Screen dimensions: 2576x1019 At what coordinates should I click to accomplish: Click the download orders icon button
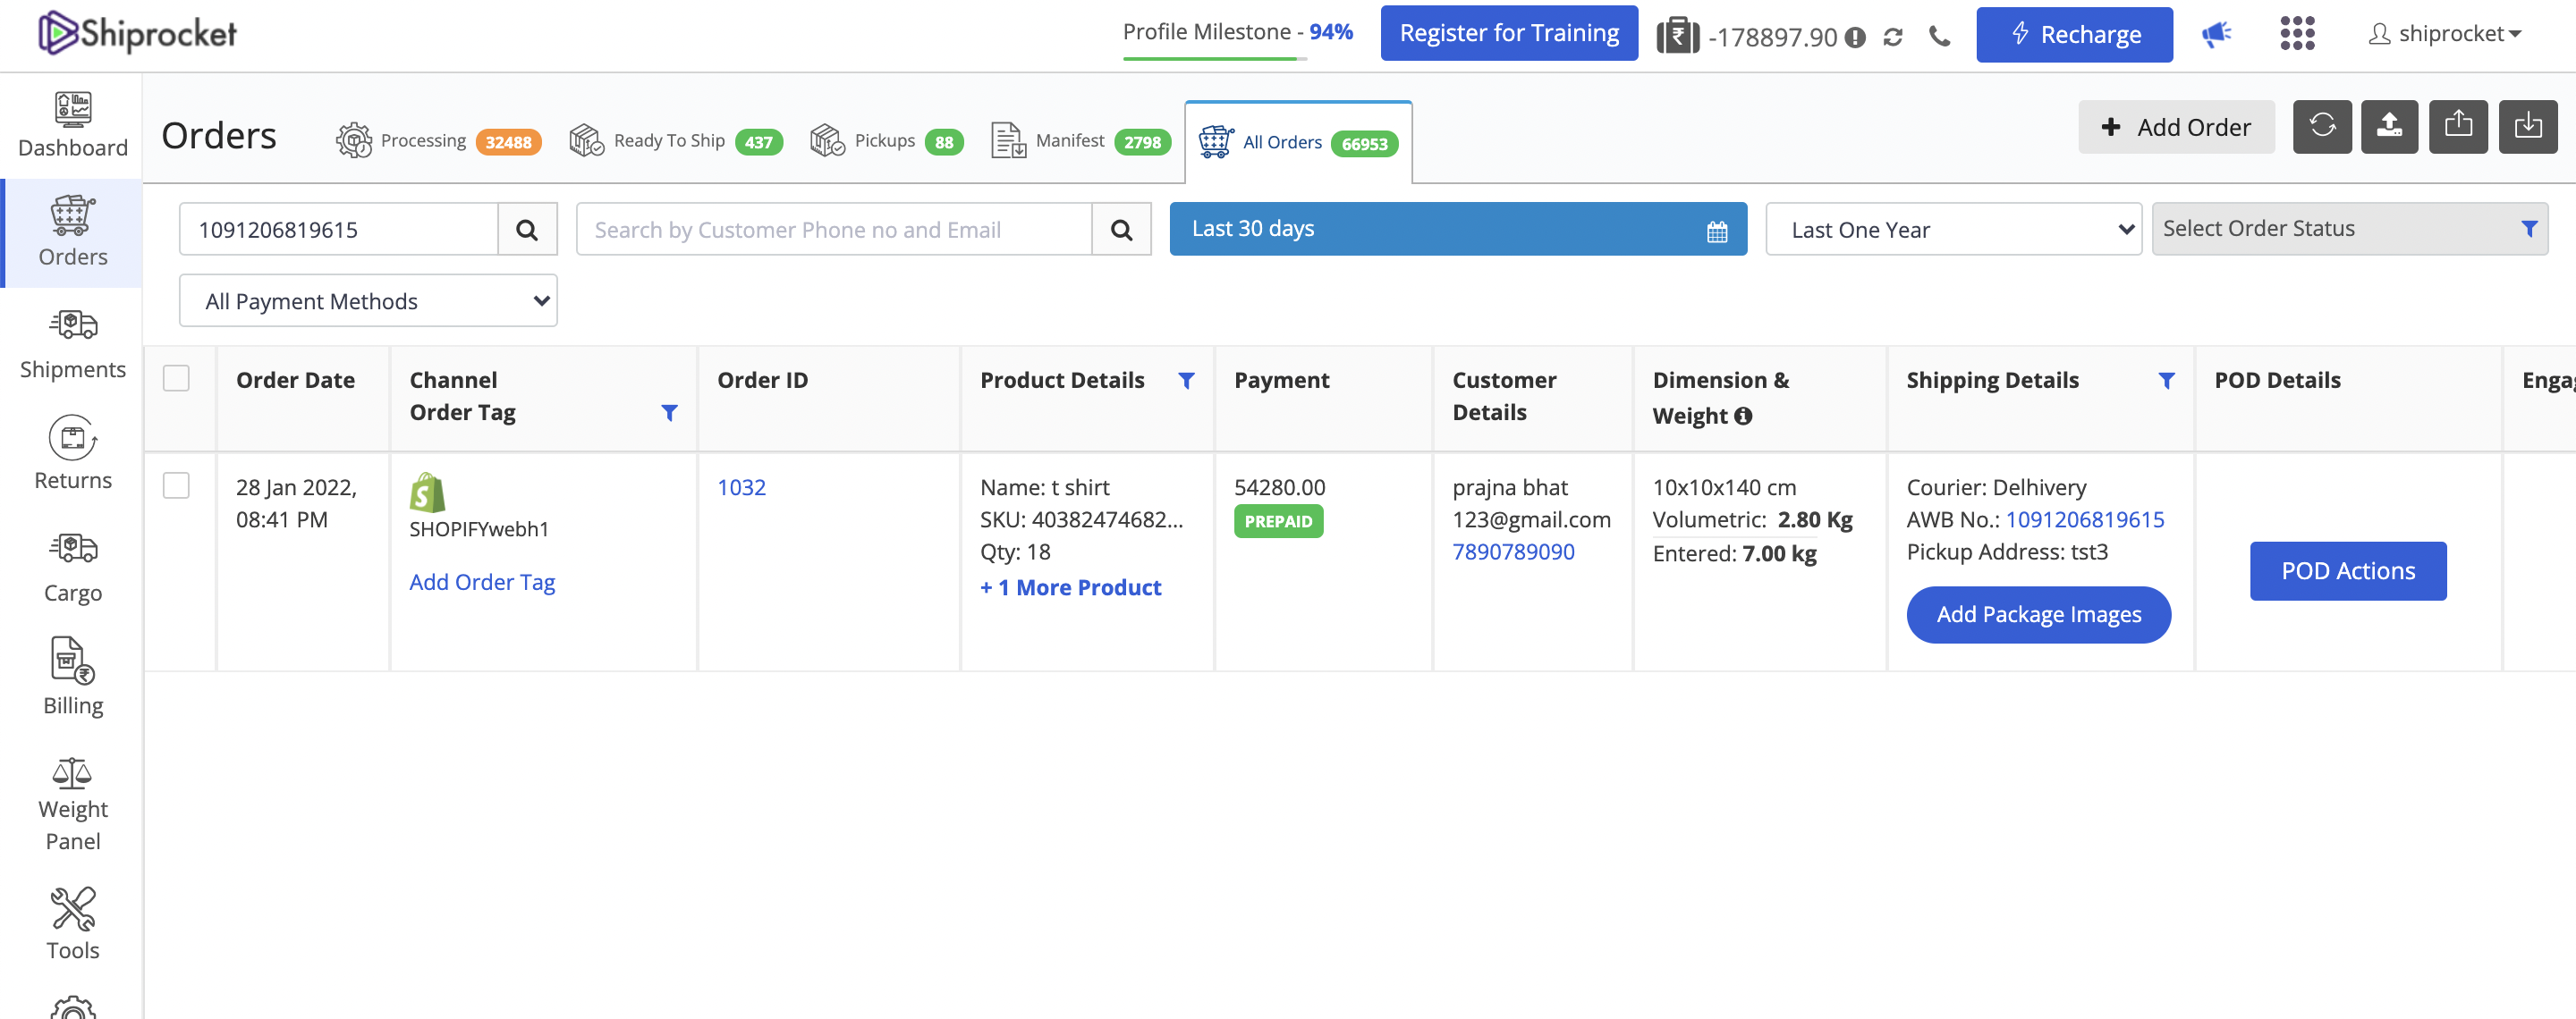click(2527, 127)
